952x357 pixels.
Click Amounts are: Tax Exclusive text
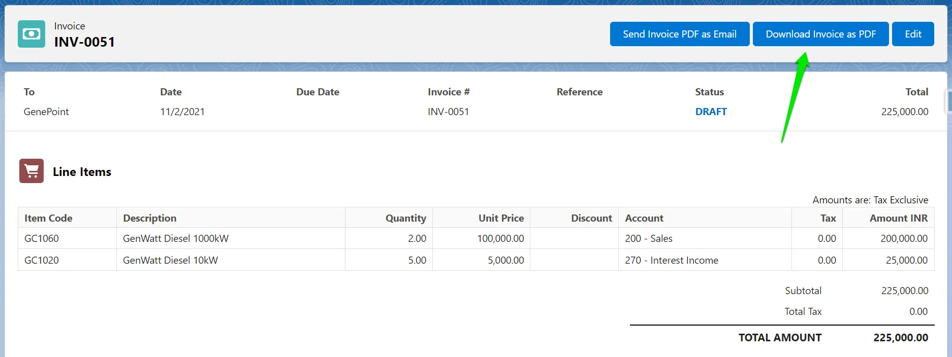click(x=870, y=200)
